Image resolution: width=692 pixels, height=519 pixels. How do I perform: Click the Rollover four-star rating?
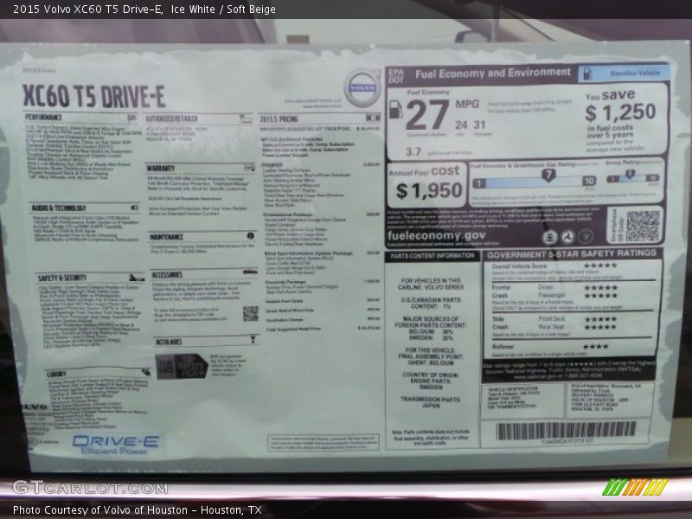point(596,347)
